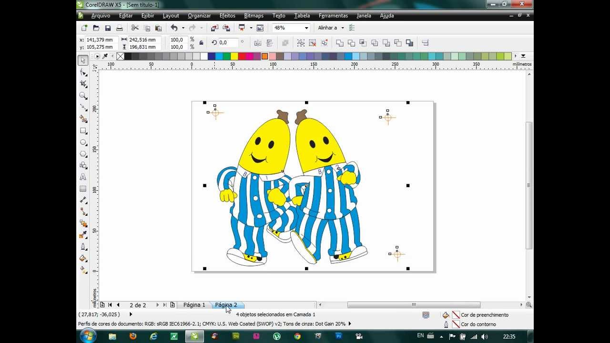610x343 pixels.
Task: Pick the orange palette swatch
Action: (264, 56)
